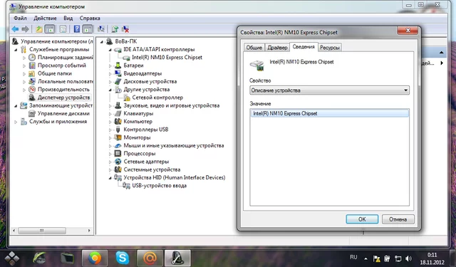The image size is (456, 267).
Task: Expand the Видеоадаптеры category
Action: (x=110, y=74)
